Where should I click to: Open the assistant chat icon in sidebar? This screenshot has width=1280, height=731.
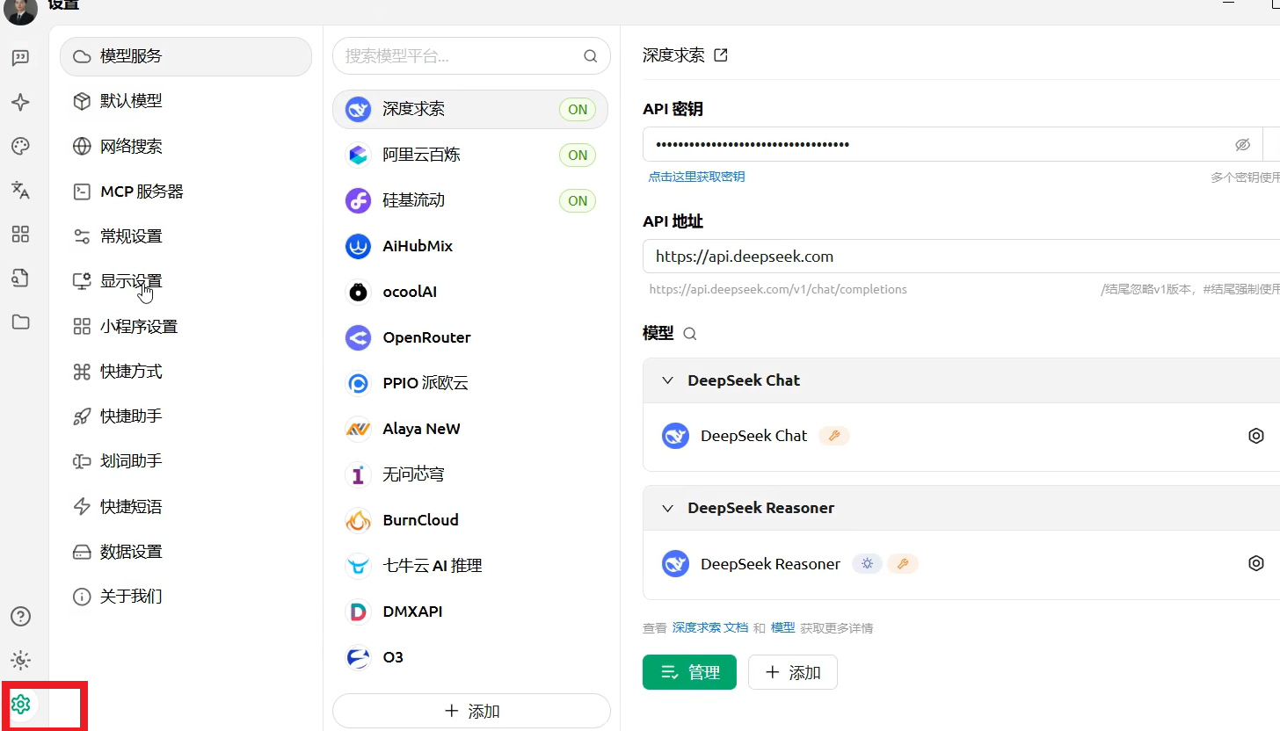tap(20, 58)
